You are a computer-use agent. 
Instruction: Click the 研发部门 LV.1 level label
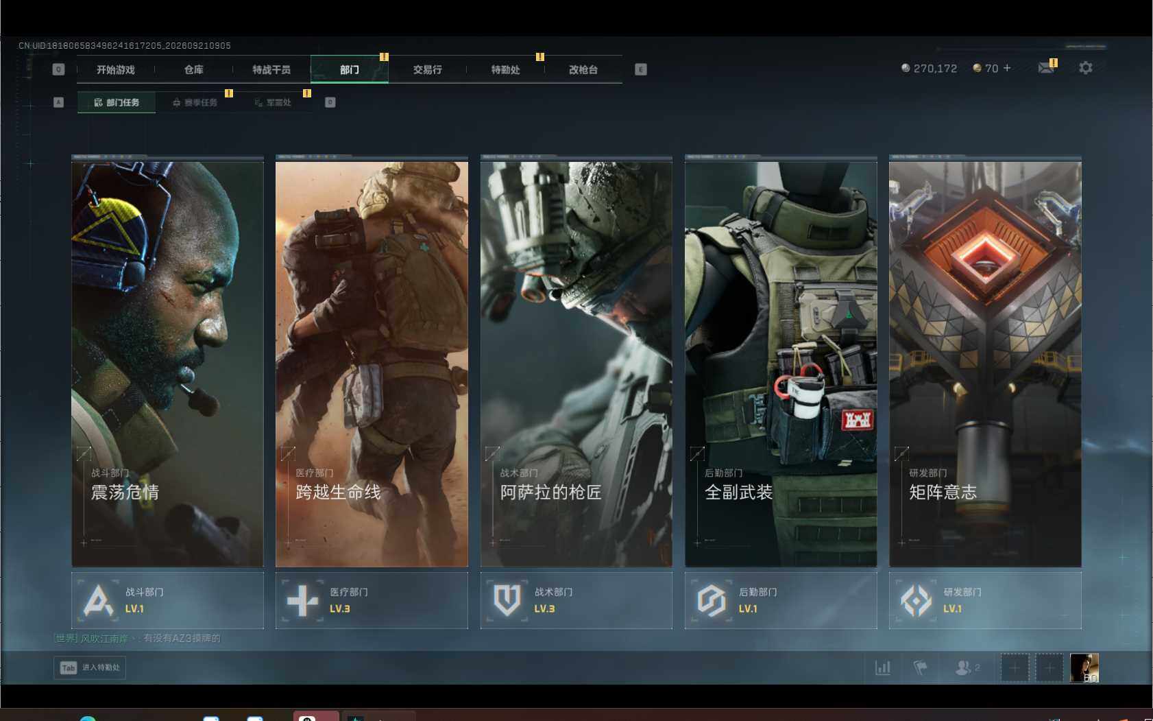(x=952, y=609)
